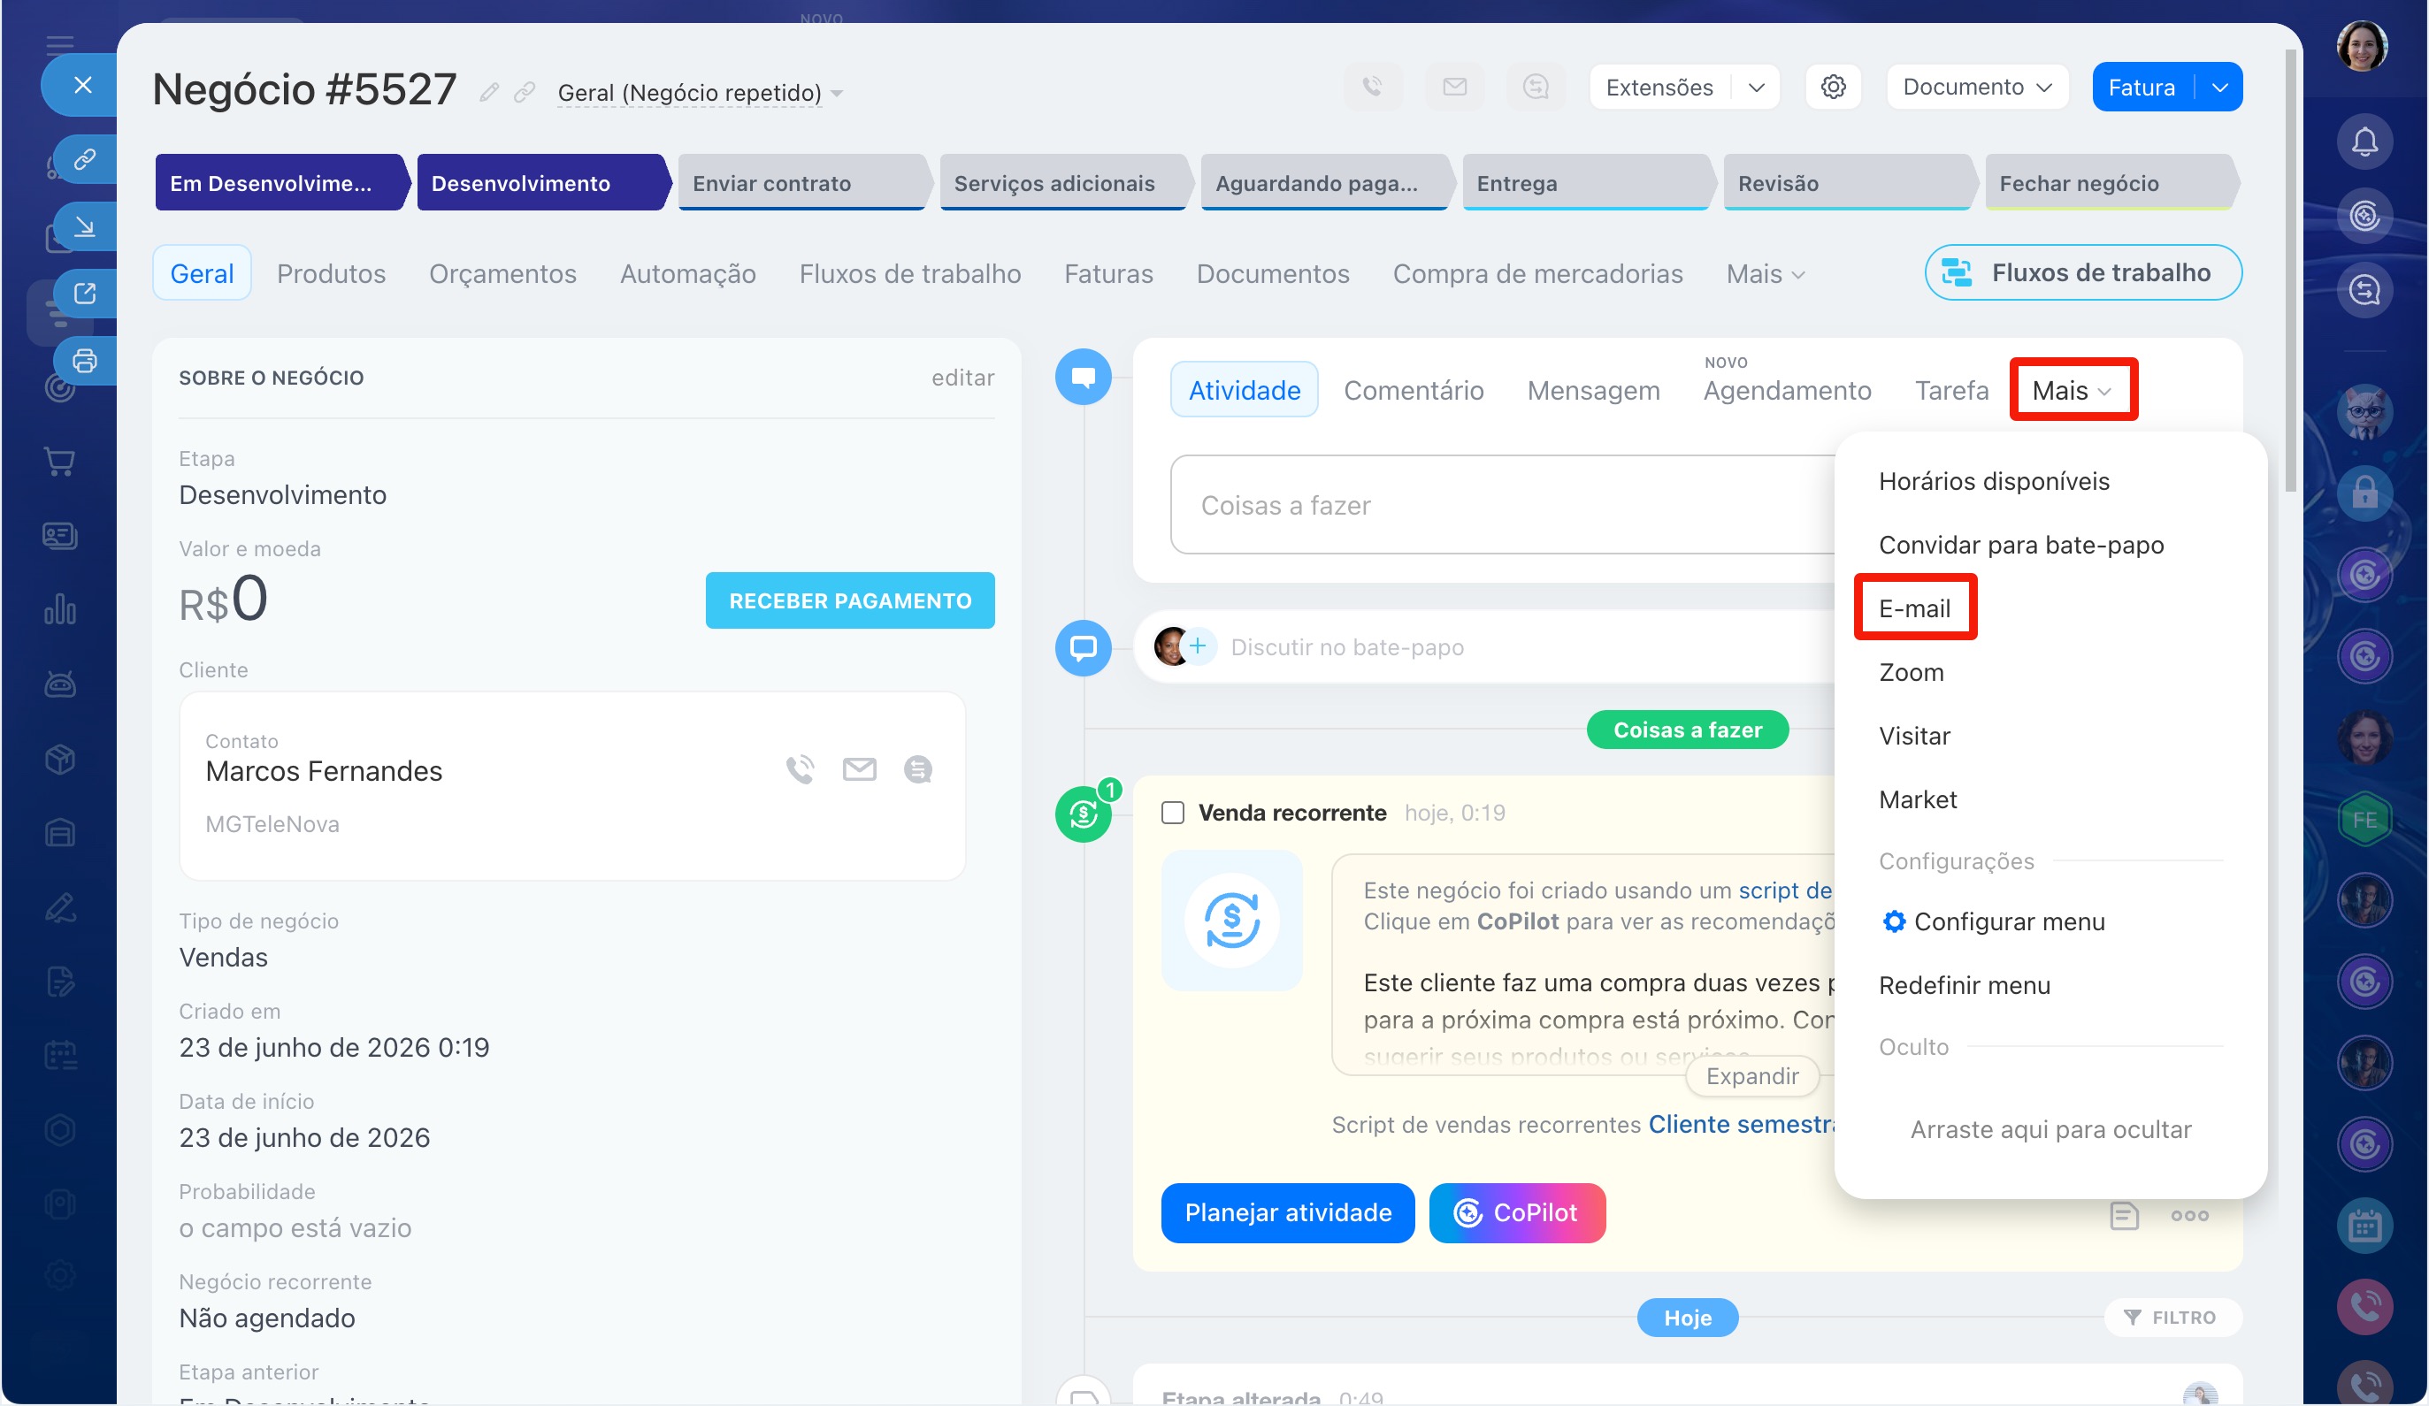
Task: Expand the Fatura button dropdown arrow
Action: click(2220, 88)
